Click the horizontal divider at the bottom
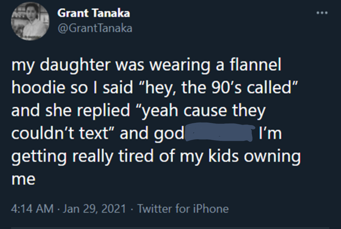 (170, 226)
